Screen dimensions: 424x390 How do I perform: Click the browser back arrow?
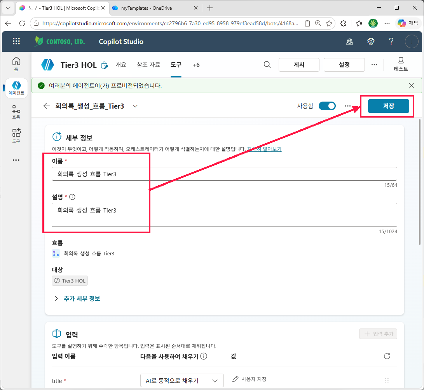[x=8, y=24]
